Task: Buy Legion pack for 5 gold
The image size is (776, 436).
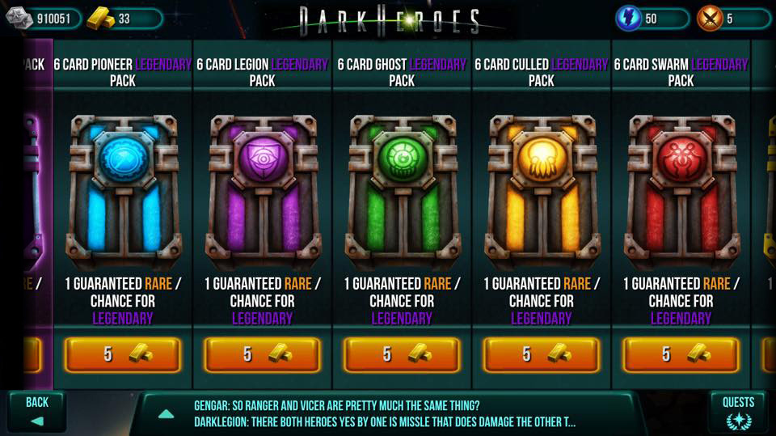Action: click(262, 354)
